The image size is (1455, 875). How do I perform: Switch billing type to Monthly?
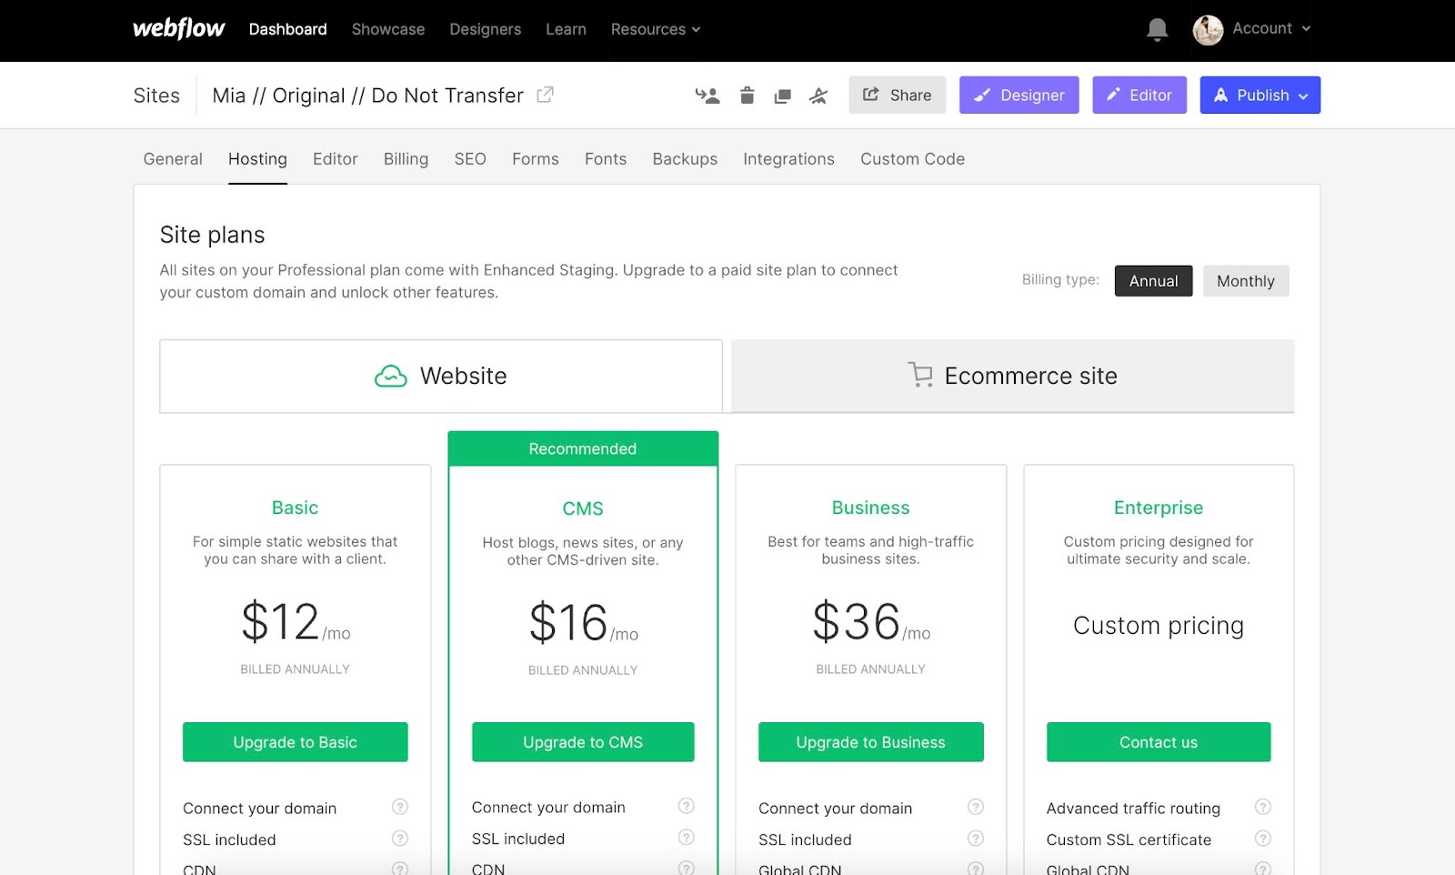coord(1246,281)
